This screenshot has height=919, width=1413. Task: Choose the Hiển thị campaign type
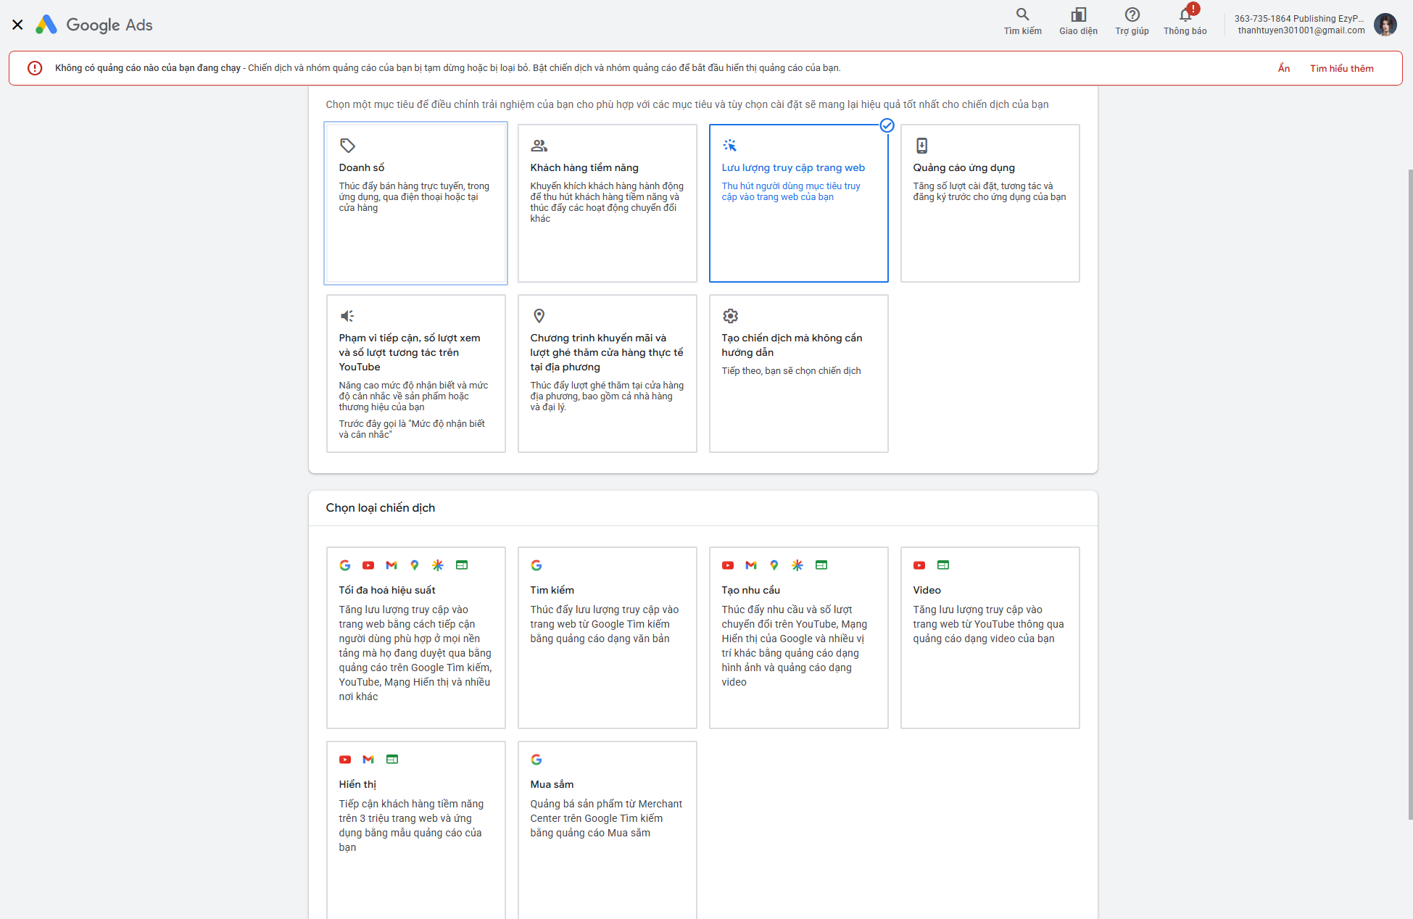(x=415, y=831)
